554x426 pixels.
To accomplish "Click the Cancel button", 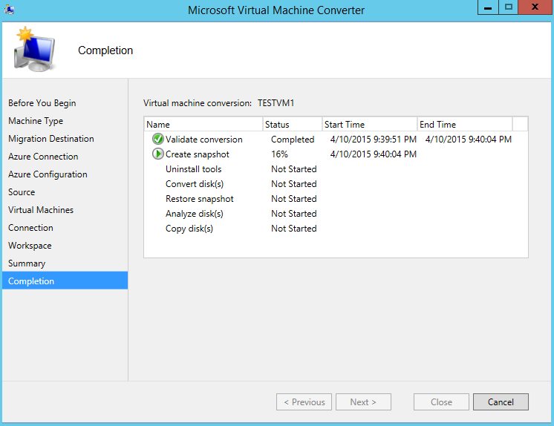I will [x=501, y=402].
